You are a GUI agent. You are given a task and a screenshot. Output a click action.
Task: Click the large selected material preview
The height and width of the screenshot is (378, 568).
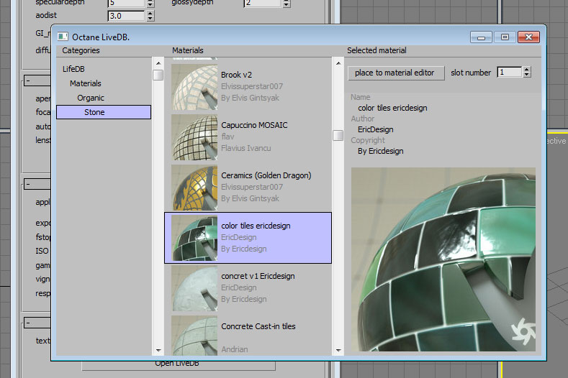443,259
